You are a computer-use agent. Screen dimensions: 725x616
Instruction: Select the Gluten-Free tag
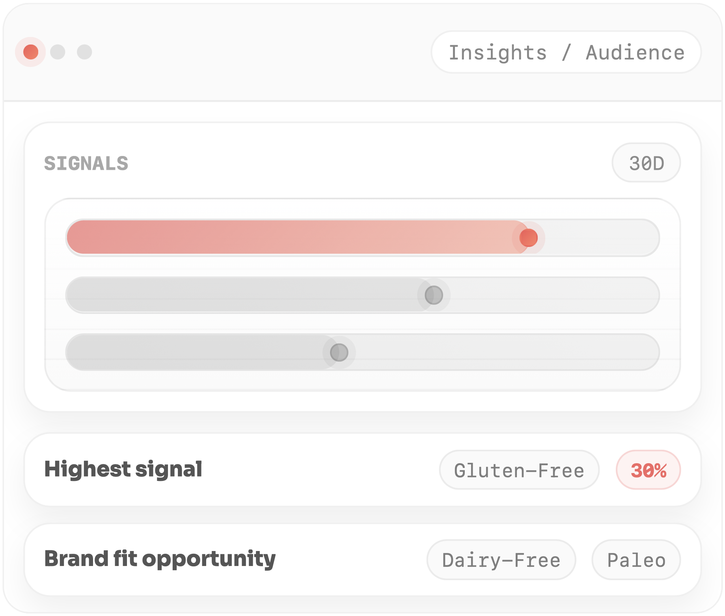(519, 470)
